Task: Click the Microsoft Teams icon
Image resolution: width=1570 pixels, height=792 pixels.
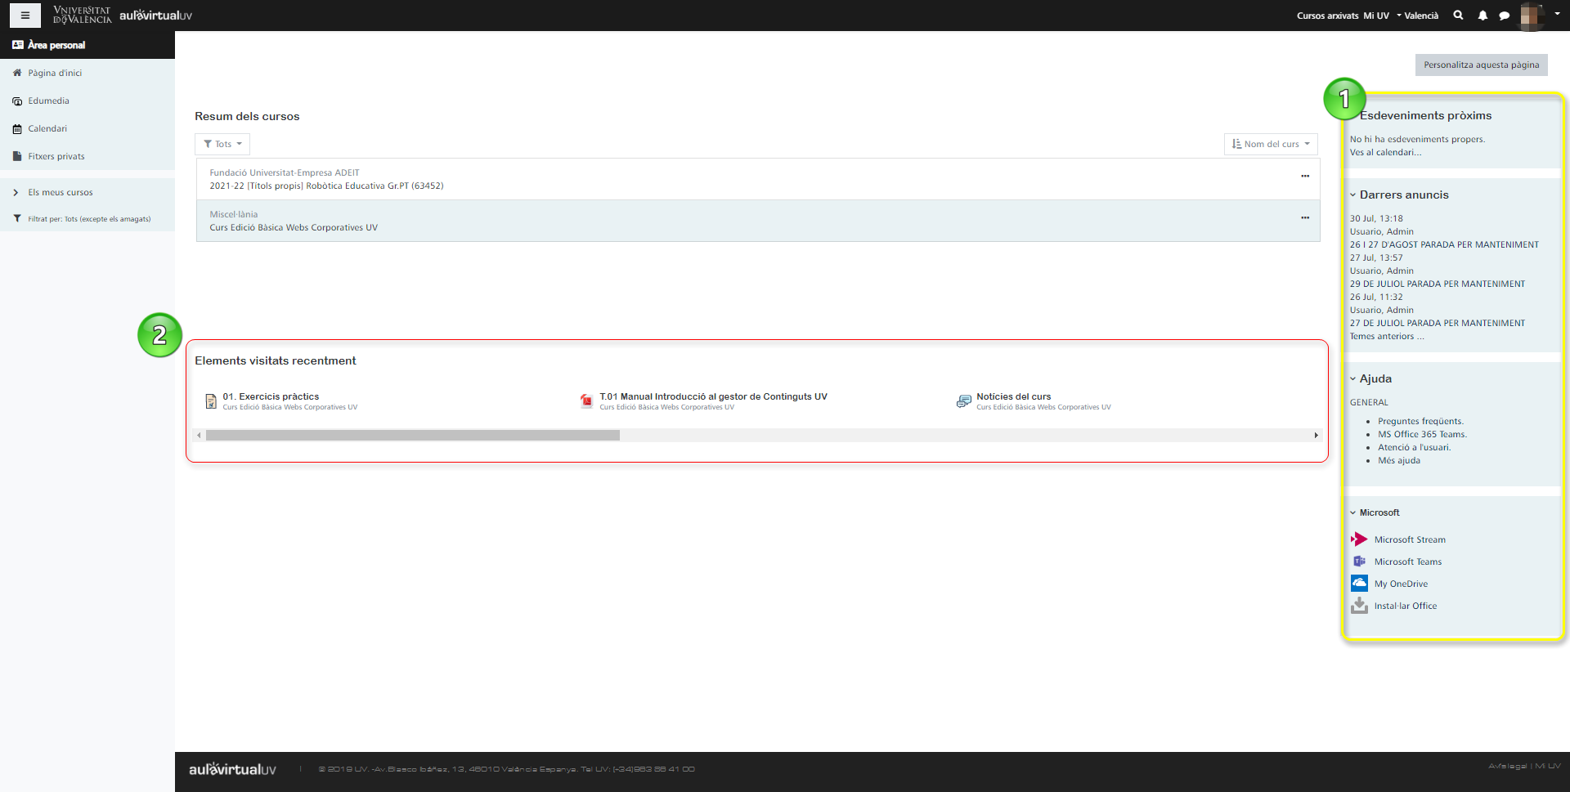Action: pos(1359,562)
